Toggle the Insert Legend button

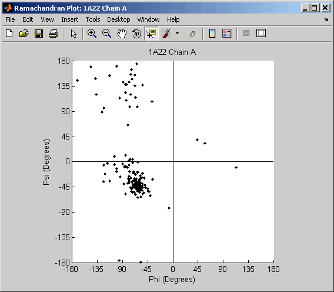pos(226,34)
